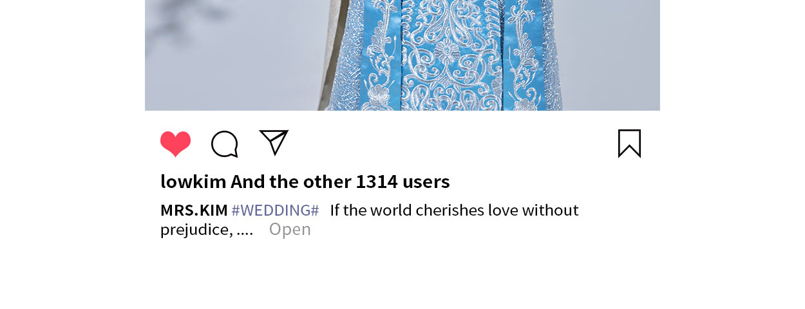This screenshot has height=309, width=805.
Task: Save the post using the bookmark icon
Action: click(629, 144)
